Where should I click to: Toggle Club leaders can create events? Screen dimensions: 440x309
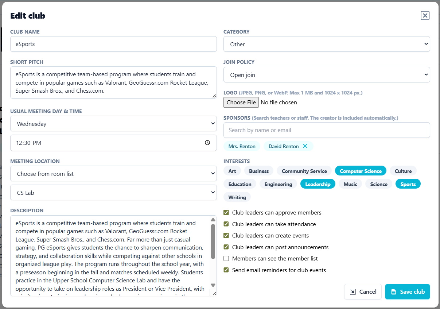(226, 236)
